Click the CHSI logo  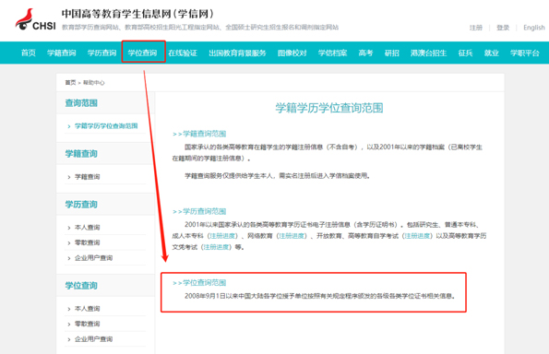coord(35,19)
